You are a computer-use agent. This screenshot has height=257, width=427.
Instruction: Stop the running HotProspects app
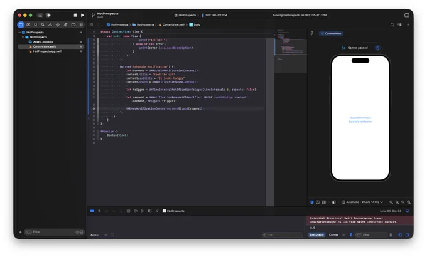coord(75,15)
